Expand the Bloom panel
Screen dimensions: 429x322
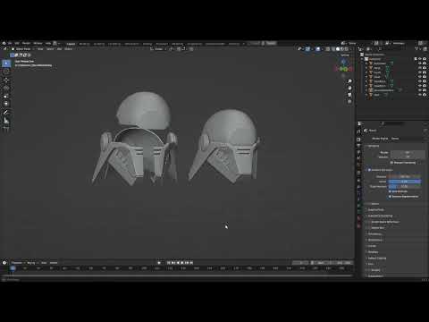click(x=375, y=204)
